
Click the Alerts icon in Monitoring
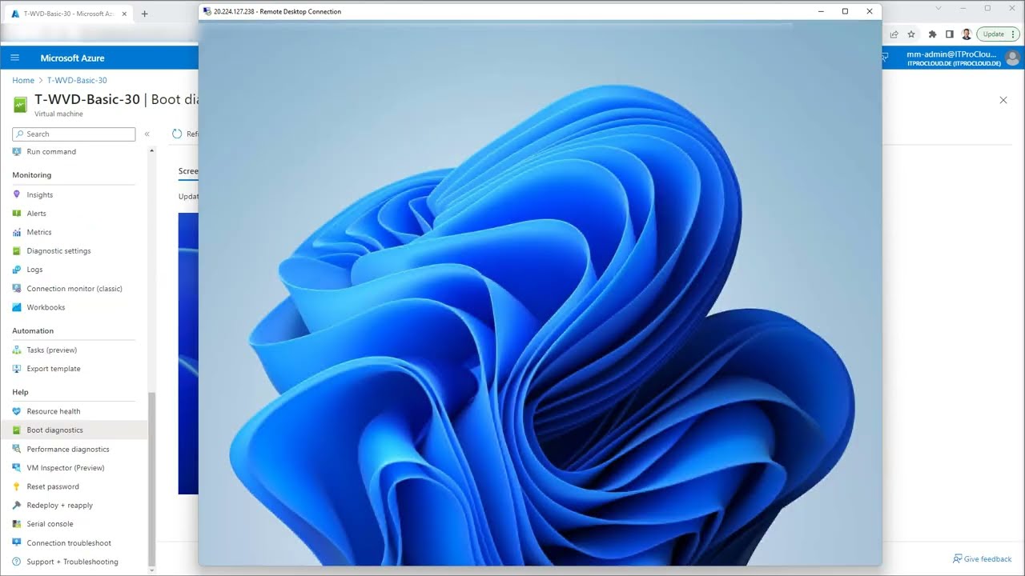point(17,214)
